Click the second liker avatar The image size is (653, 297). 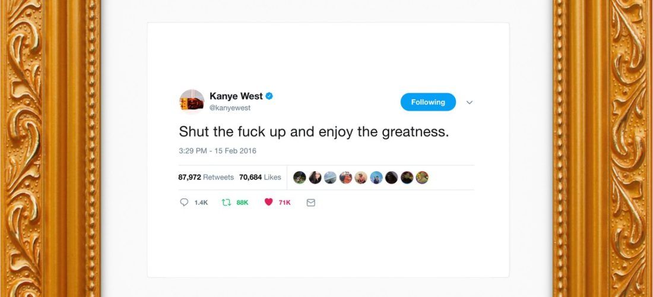(x=315, y=178)
